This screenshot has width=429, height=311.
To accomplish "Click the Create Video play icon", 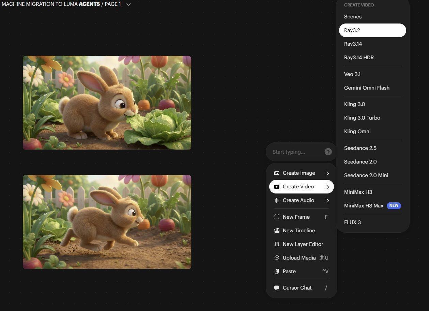I will 277,187.
